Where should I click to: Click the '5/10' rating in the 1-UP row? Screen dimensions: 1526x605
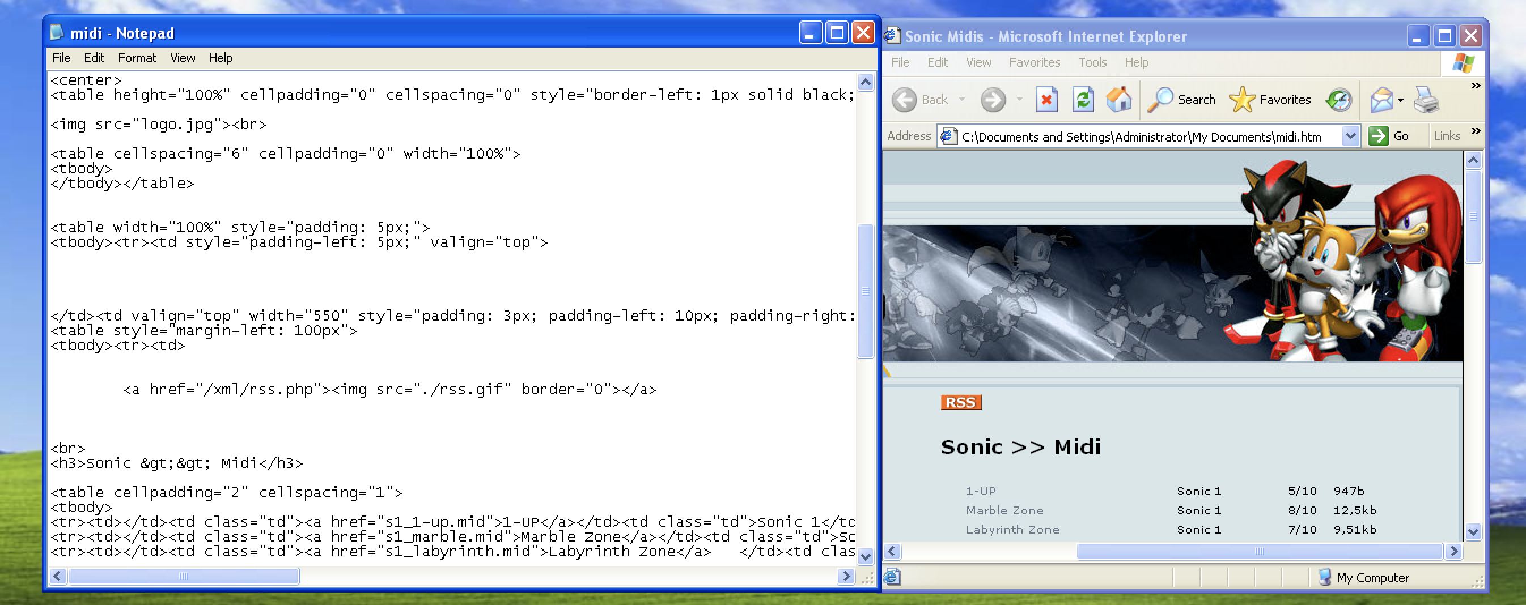[x=1302, y=491]
